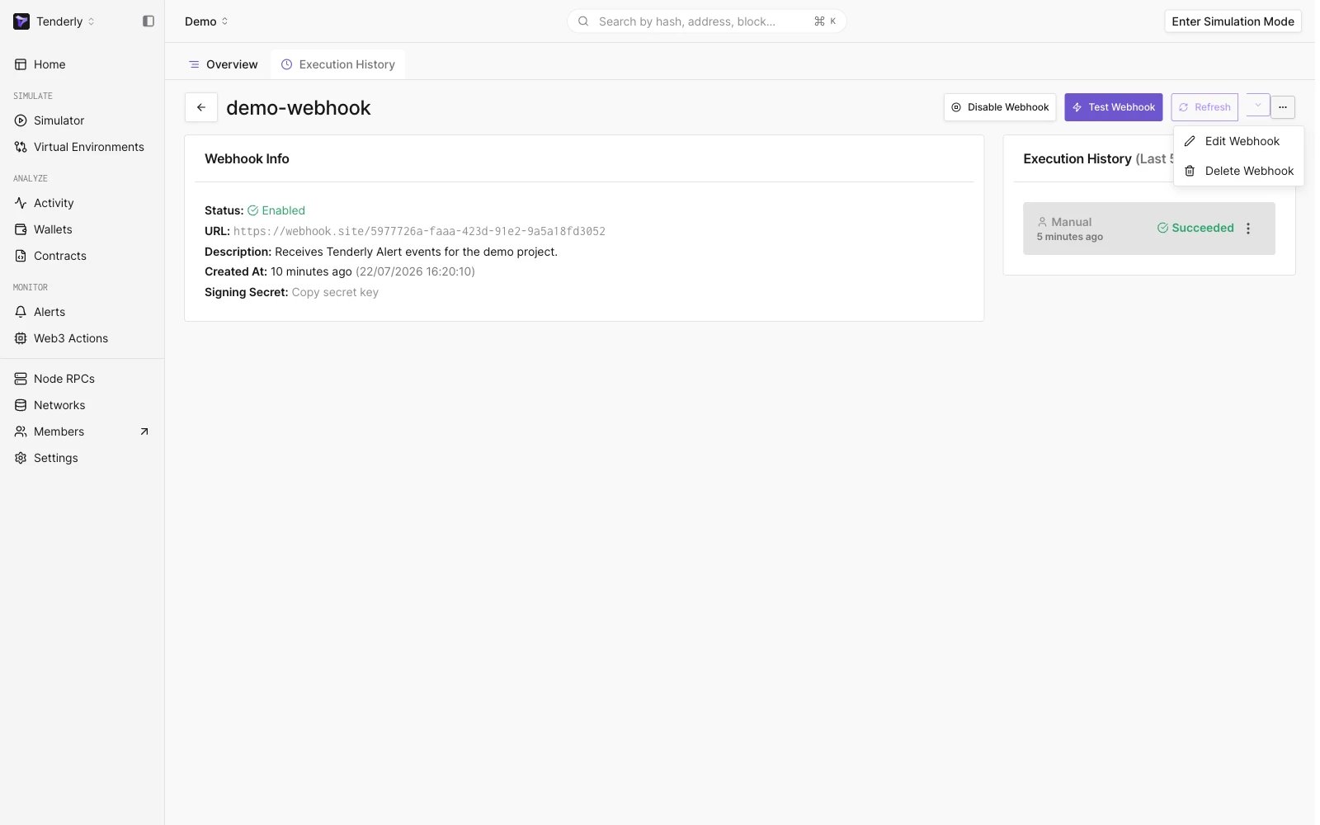Viewport: 1320px width, 825px height.
Task: Open Node RPCs page
Action: click(64, 379)
